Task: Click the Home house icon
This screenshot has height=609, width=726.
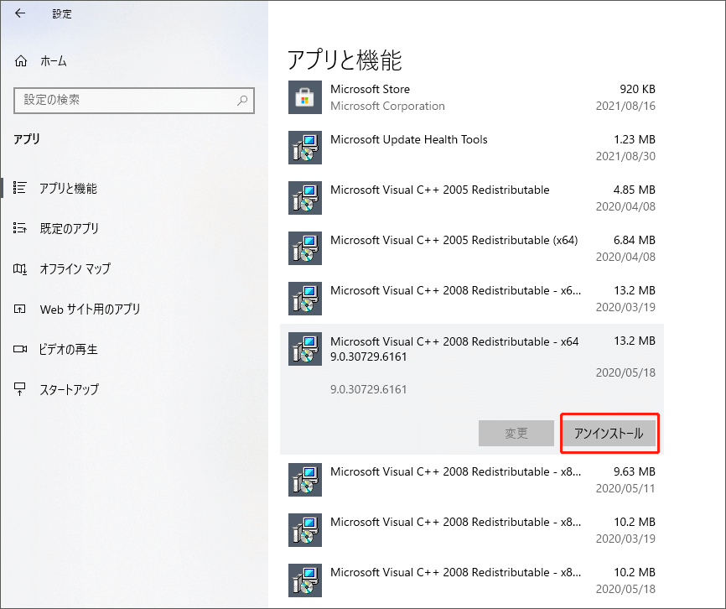Action: pyautogui.click(x=22, y=61)
